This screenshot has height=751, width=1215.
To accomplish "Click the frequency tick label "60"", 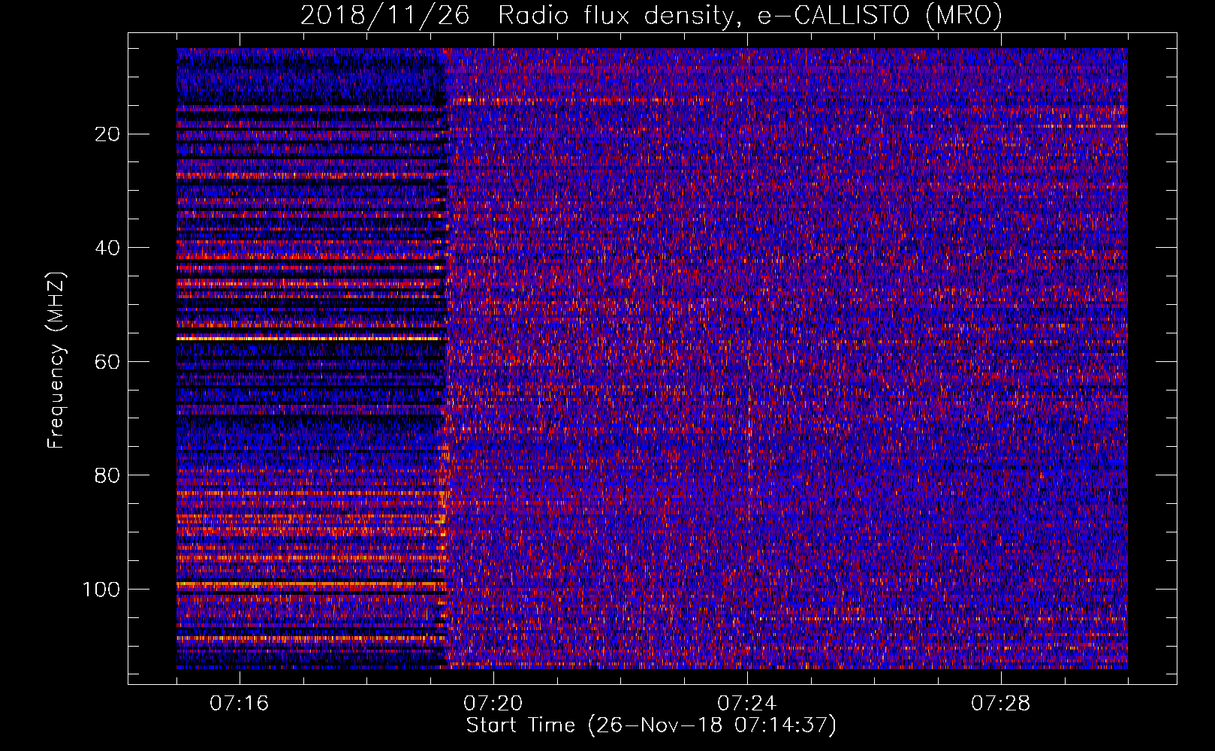I will click(x=108, y=362).
